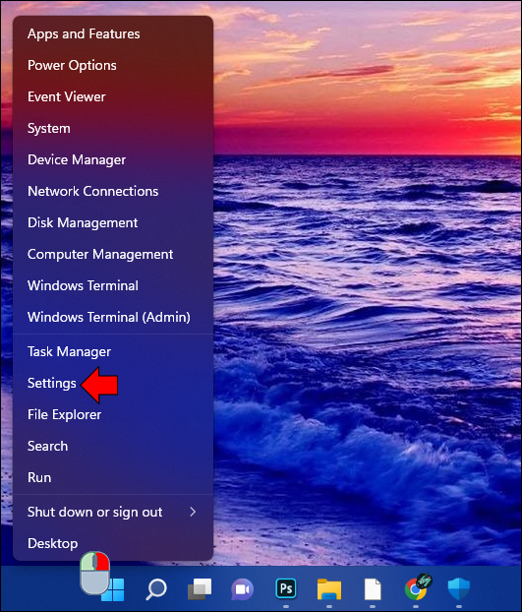Image resolution: width=522 pixels, height=612 pixels.
Task: Select Run from the menu
Action: point(113,478)
